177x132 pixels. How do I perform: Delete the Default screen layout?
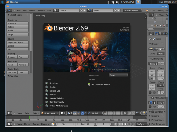click(85, 11)
